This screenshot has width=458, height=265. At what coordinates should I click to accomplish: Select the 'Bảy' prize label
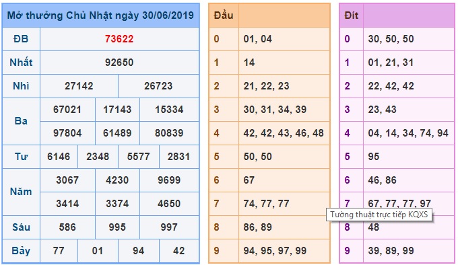[21, 251]
